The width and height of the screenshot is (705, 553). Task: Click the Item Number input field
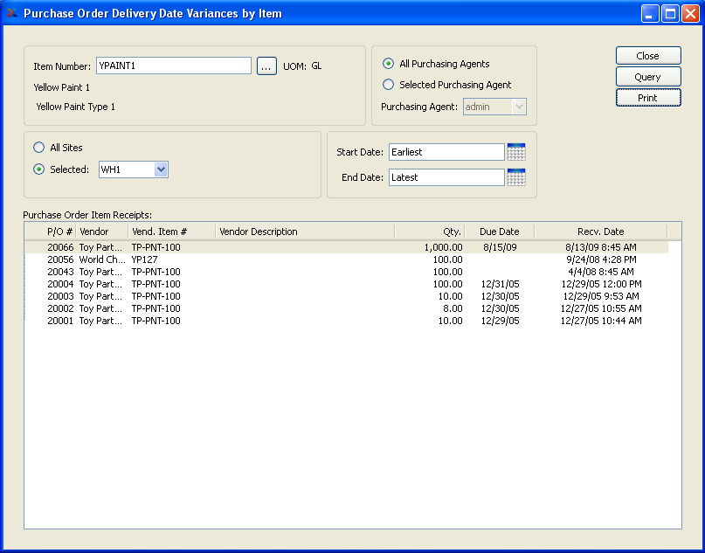pyautogui.click(x=173, y=66)
